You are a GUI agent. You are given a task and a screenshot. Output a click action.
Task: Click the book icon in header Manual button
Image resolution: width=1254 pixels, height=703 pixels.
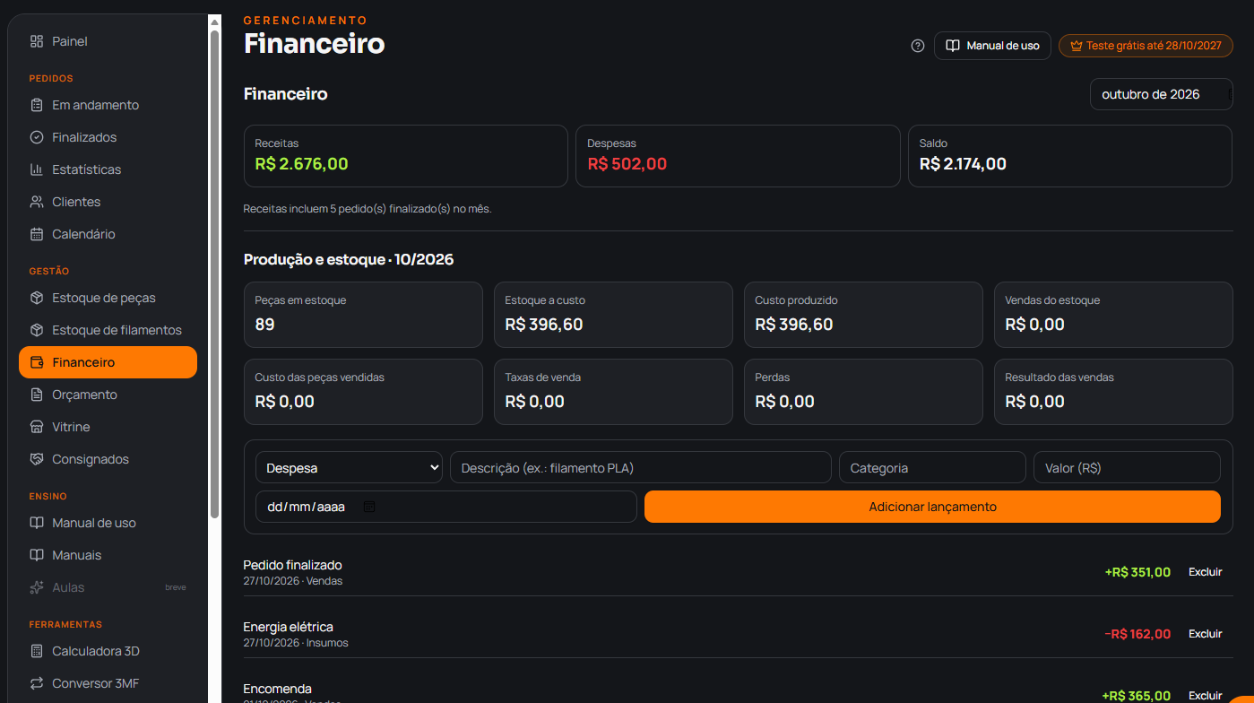coord(953,46)
